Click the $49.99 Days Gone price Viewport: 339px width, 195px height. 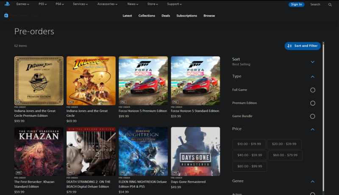tap(176, 187)
